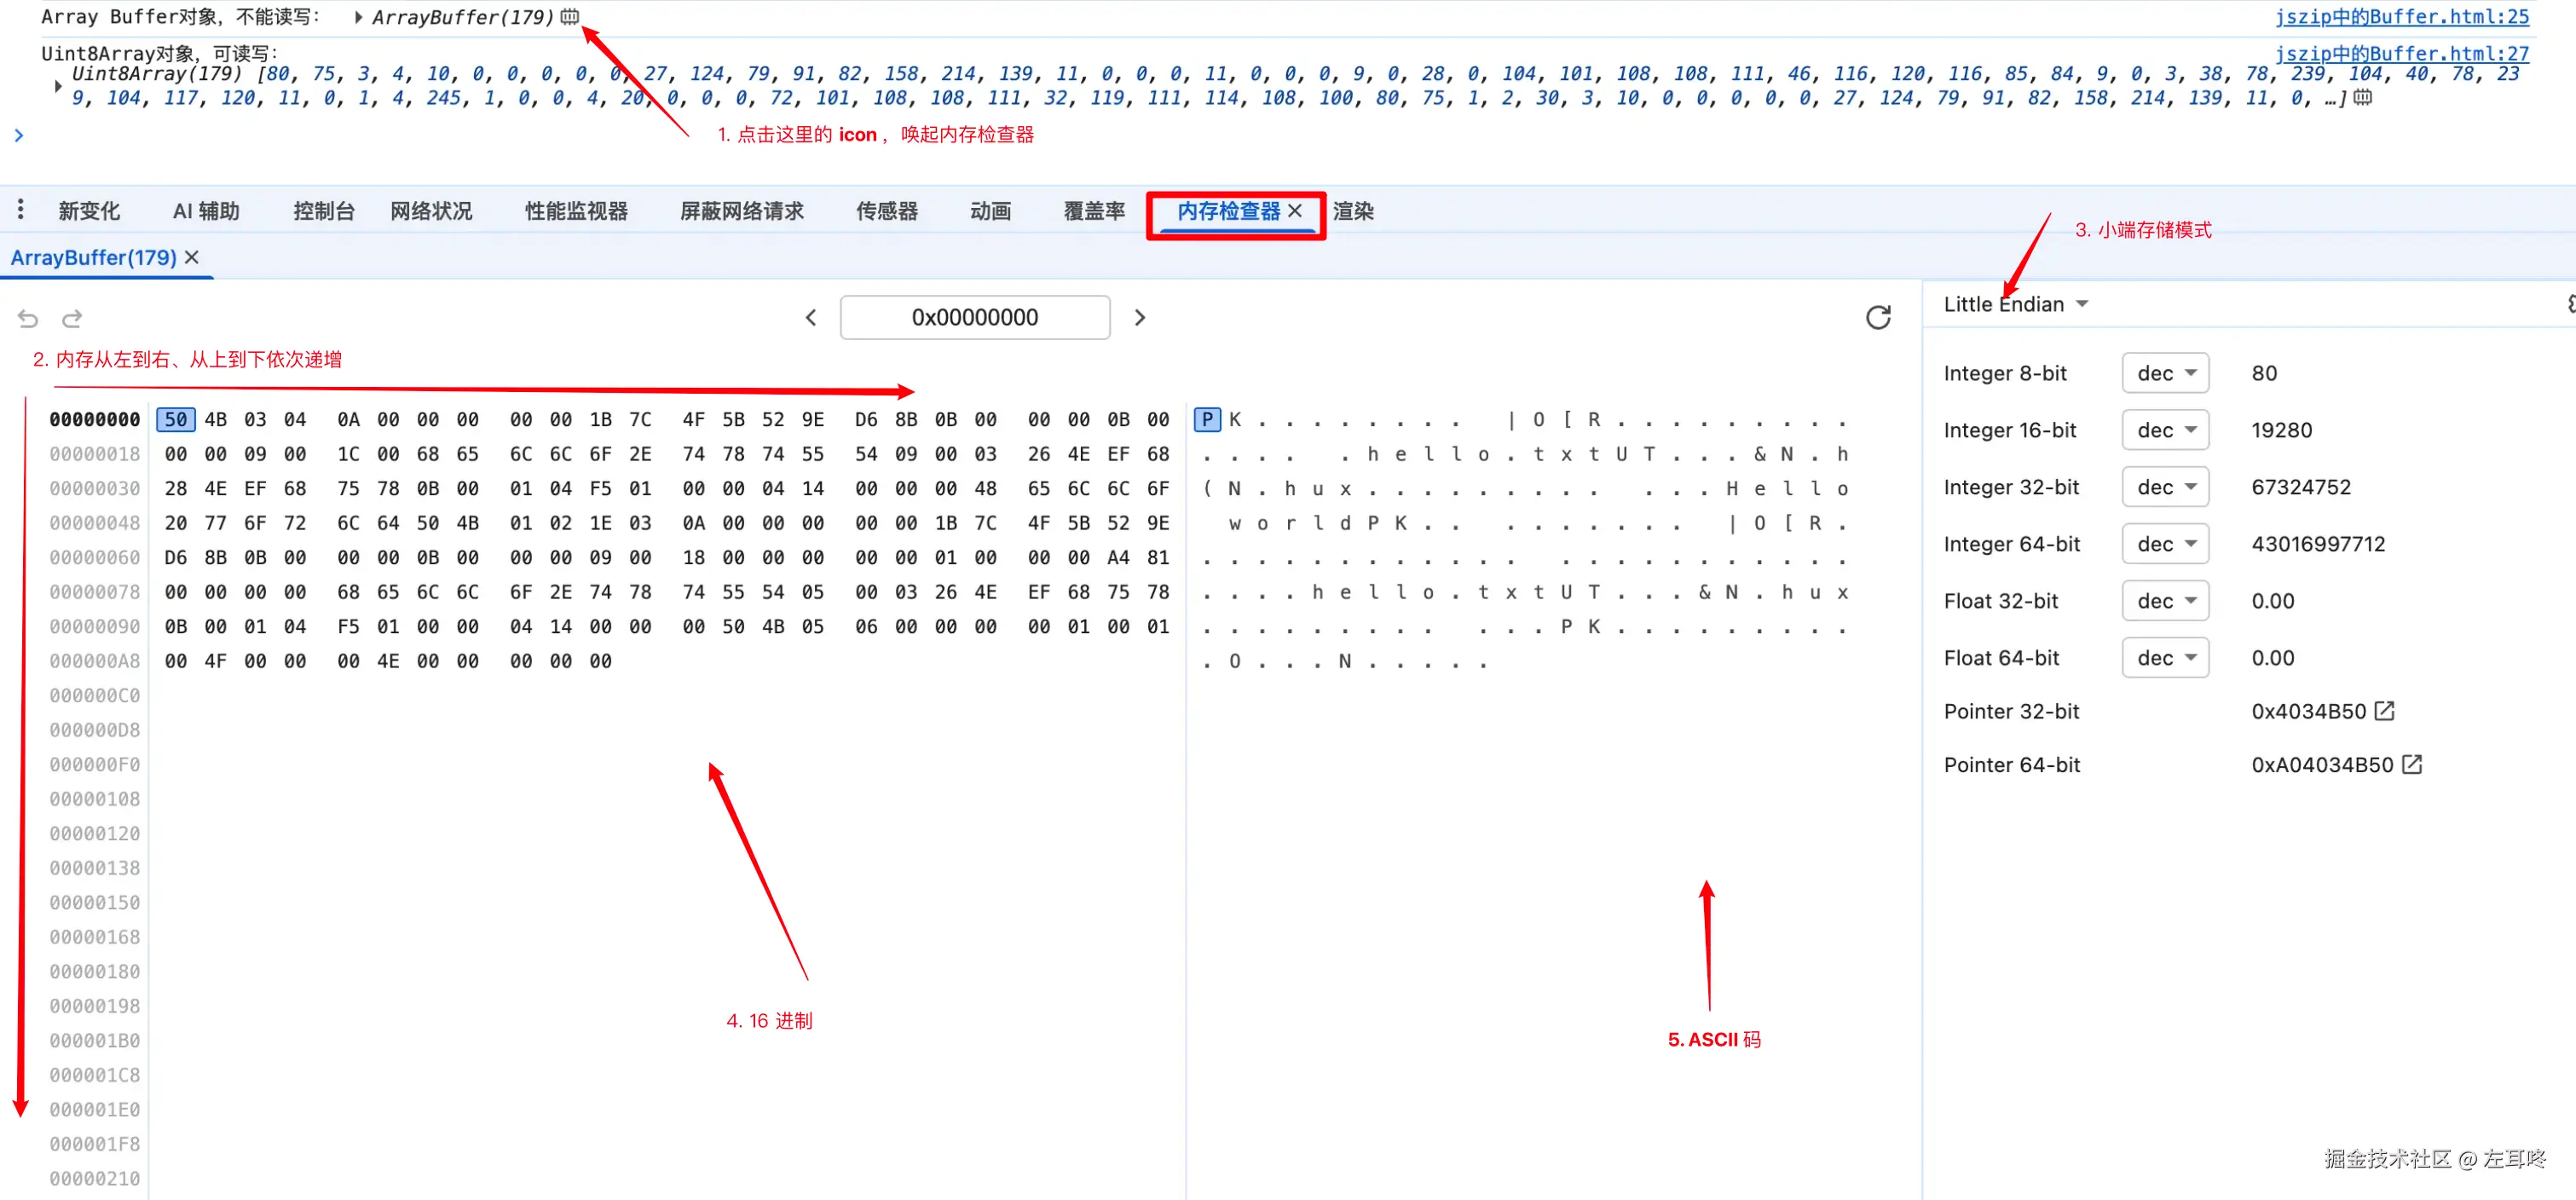Open jszip中的Buffer.html:25 source link
The width and height of the screenshot is (2576, 1200).
pos(2401,17)
